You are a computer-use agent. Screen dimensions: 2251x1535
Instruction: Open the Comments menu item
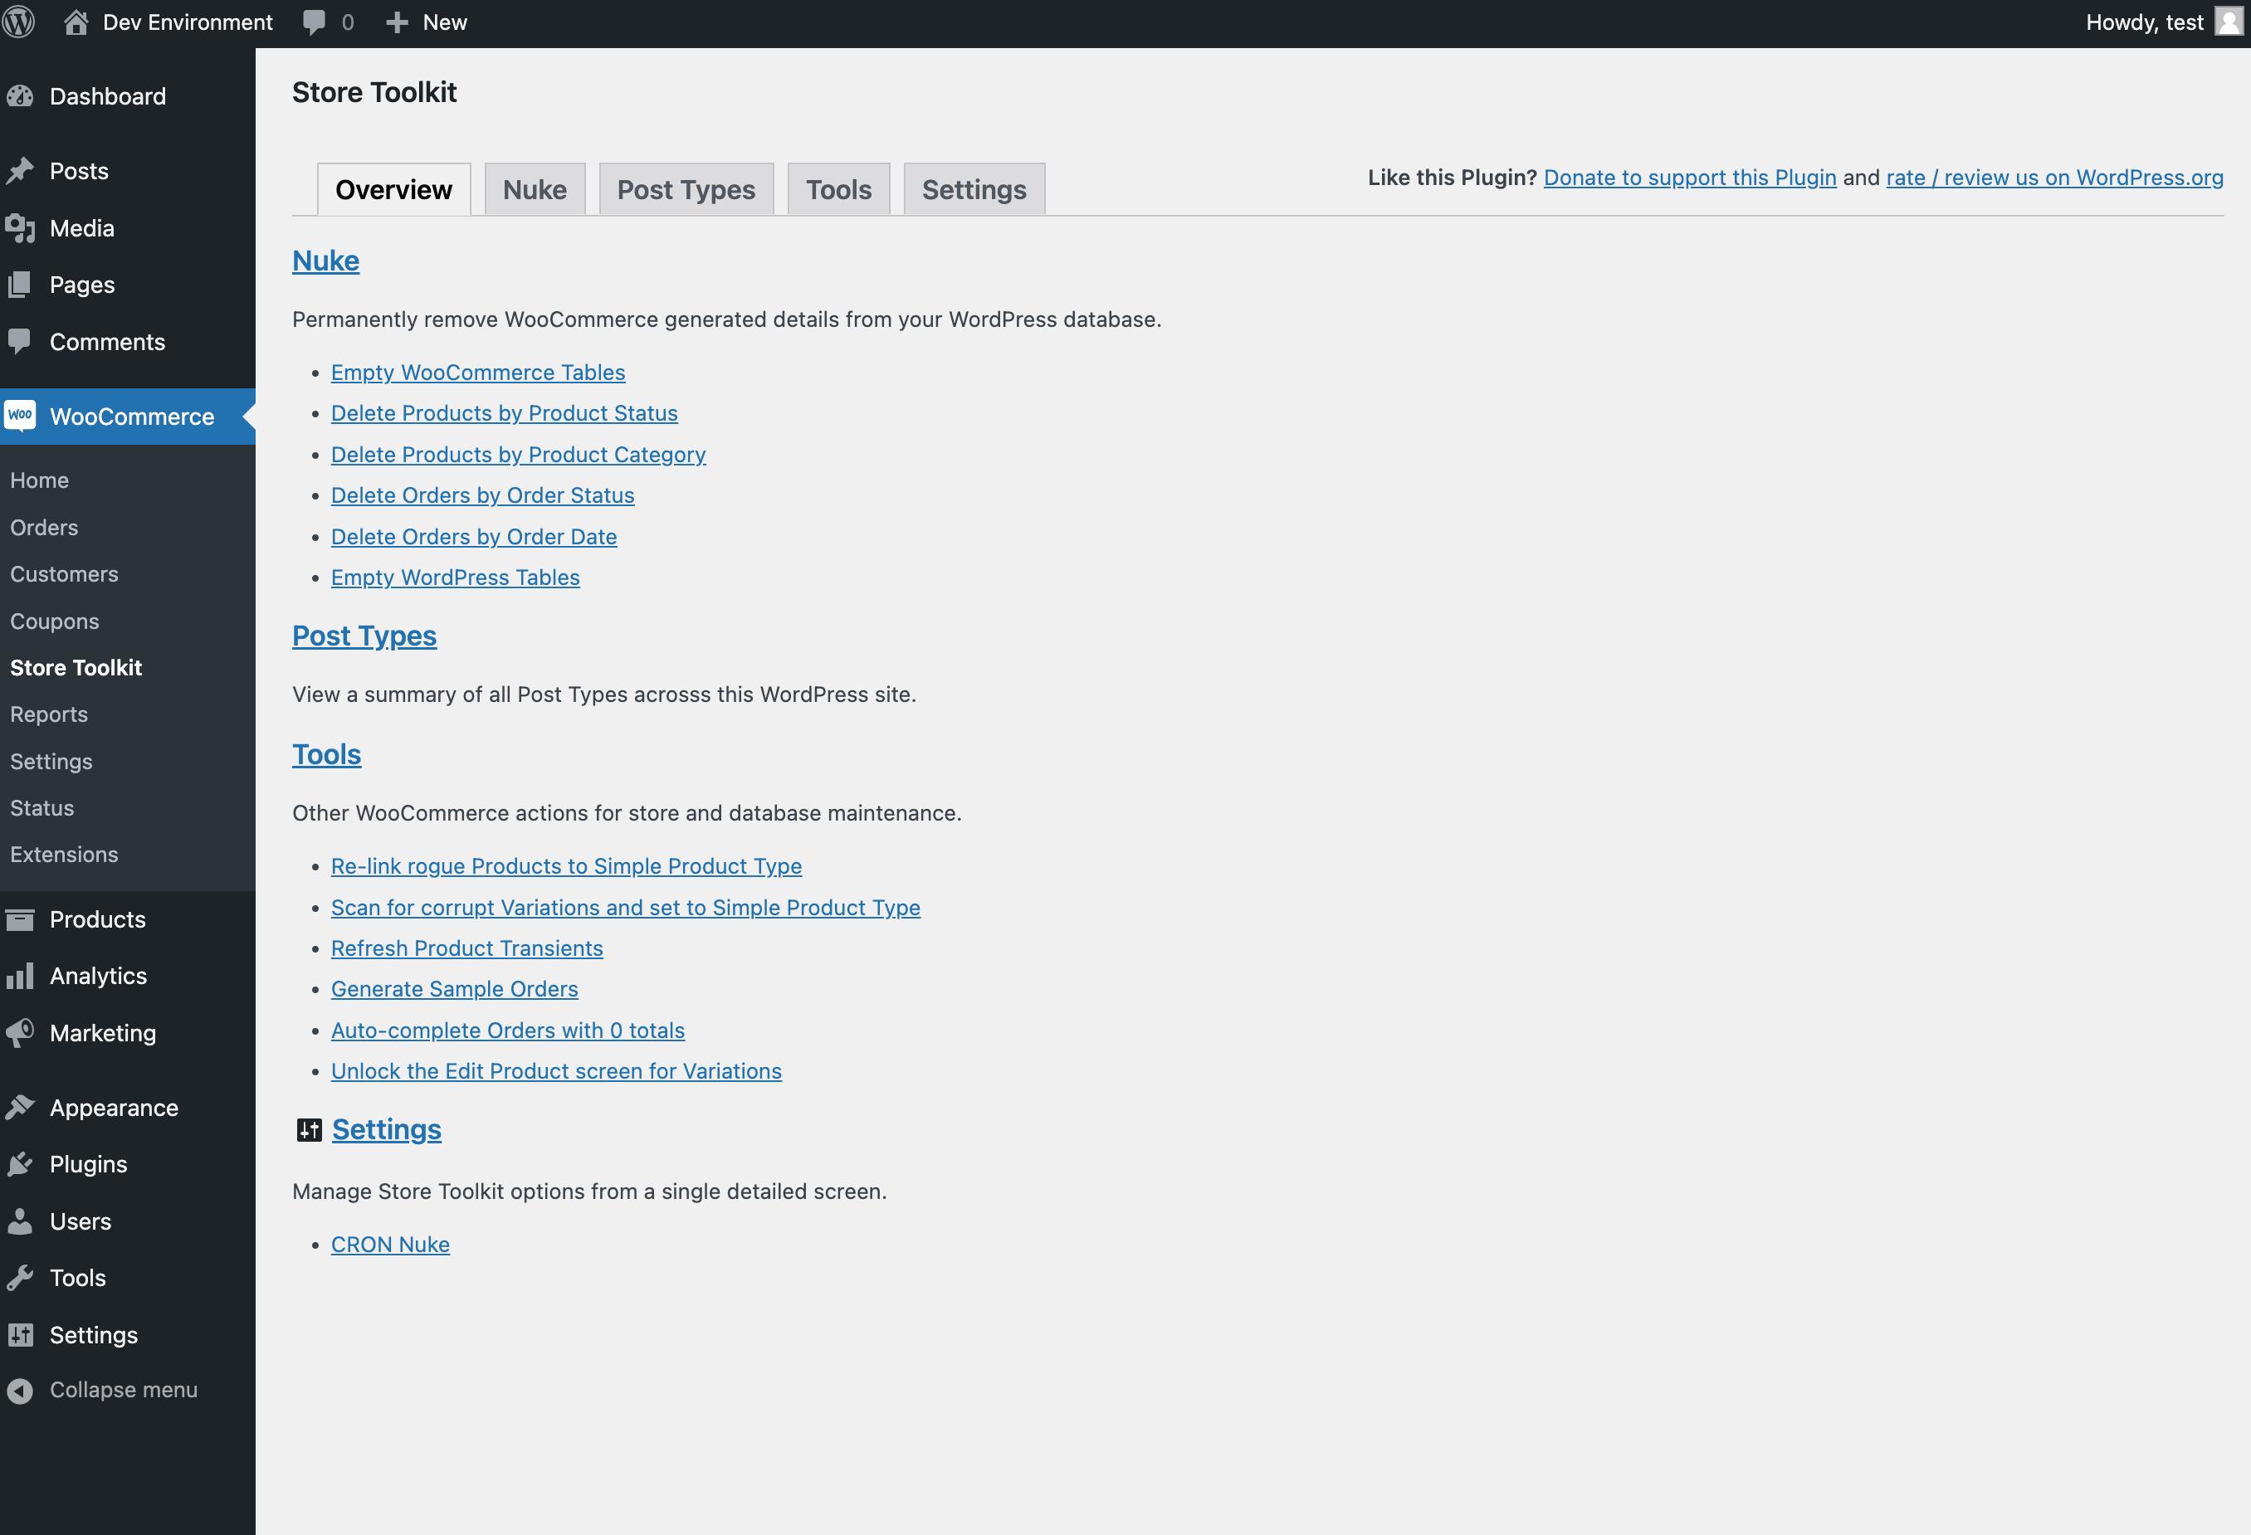point(108,342)
